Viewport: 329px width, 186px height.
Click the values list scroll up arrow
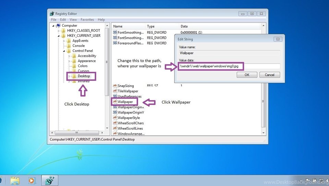coord(264,26)
